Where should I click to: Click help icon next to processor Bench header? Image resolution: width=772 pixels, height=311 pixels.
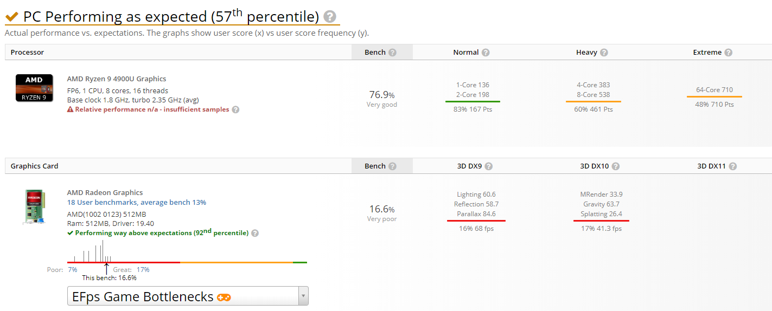(392, 53)
